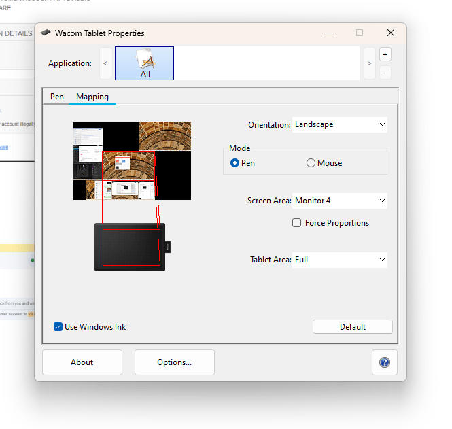Click the Wacom tablet icon in title bar
This screenshot has width=452, height=429.
point(46,33)
